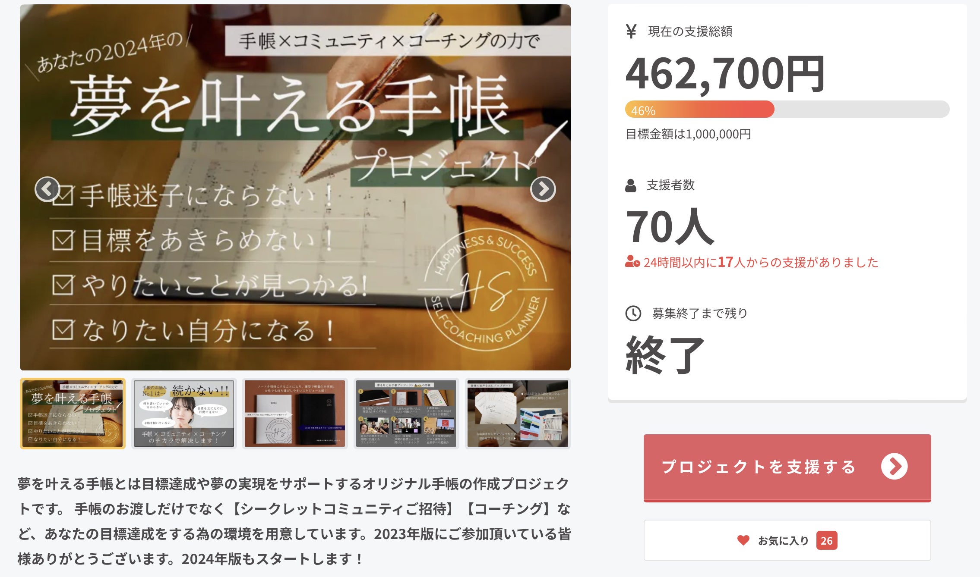The image size is (980, 577).
Task: Click the main 夢を叶える手帳 banner image
Action: (295, 187)
